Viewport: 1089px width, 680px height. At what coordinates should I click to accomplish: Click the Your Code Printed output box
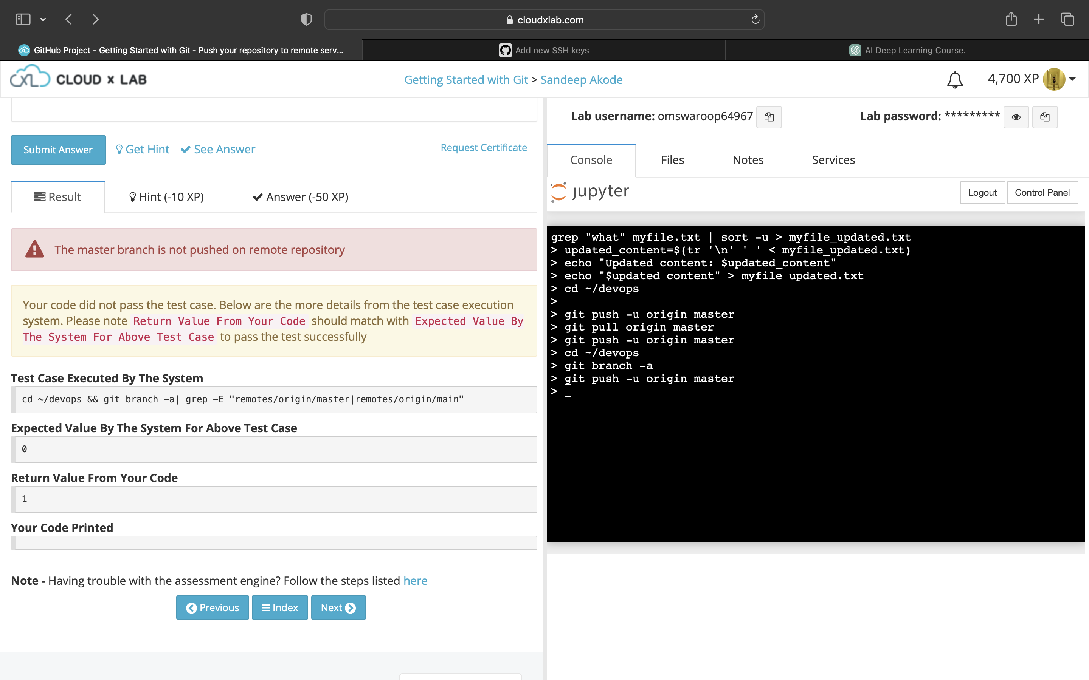[274, 543]
